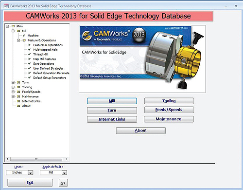This screenshot has width=243, height=190.
Task: Click checkmark icon beside Thread Mill
Action: [30, 54]
